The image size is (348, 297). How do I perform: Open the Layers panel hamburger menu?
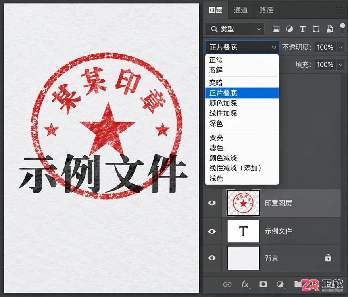pos(339,10)
